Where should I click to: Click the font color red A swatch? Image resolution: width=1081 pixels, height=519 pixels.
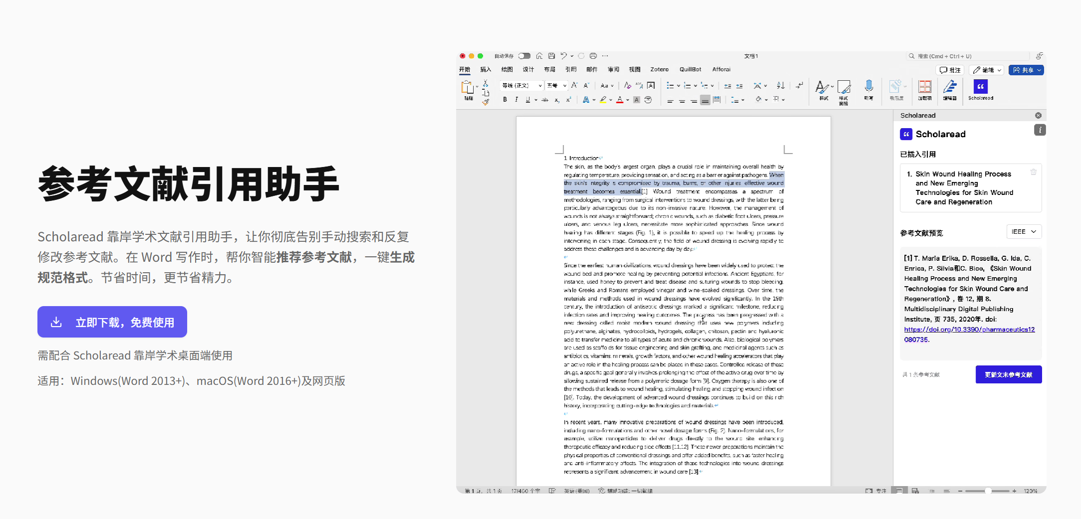(620, 100)
